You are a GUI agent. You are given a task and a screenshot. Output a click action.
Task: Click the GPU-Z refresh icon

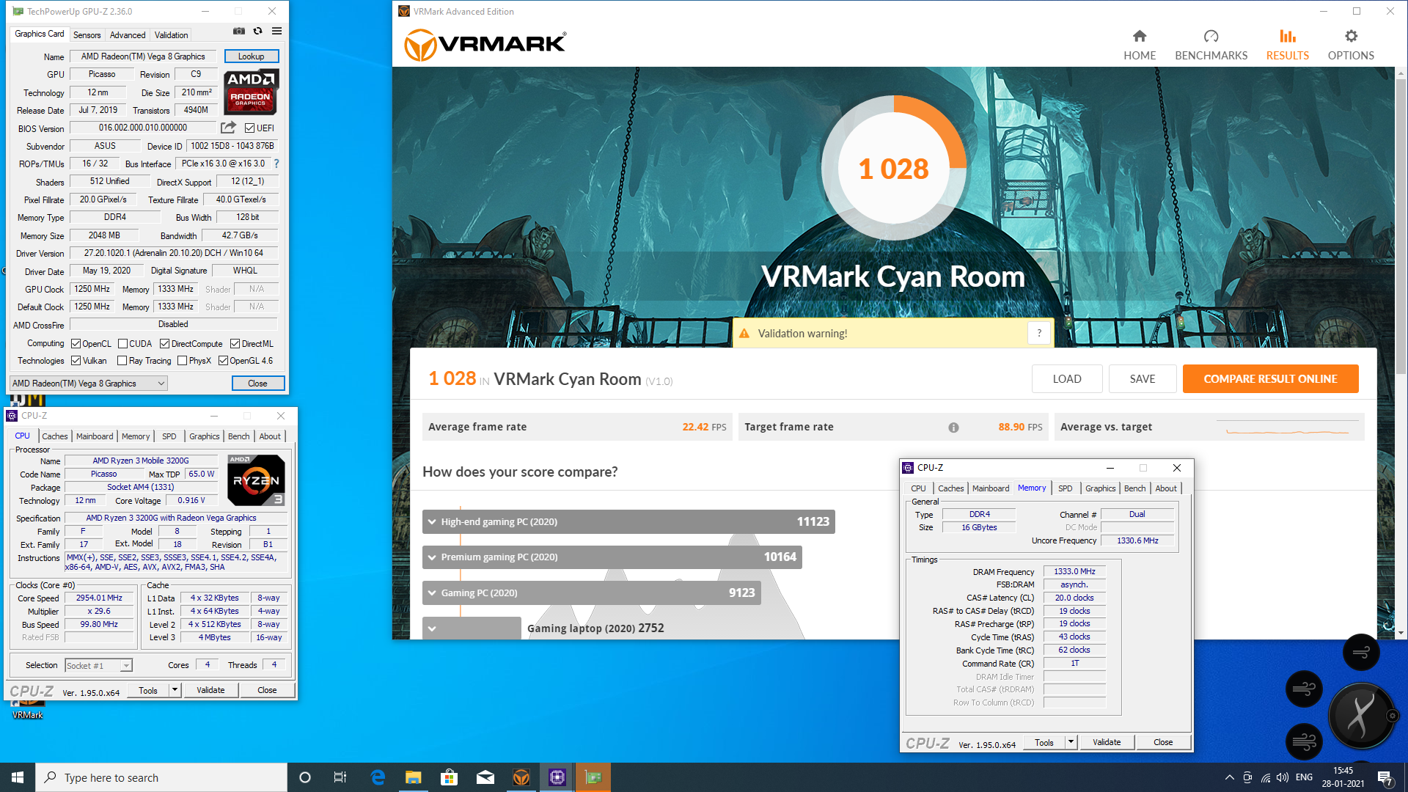(257, 31)
